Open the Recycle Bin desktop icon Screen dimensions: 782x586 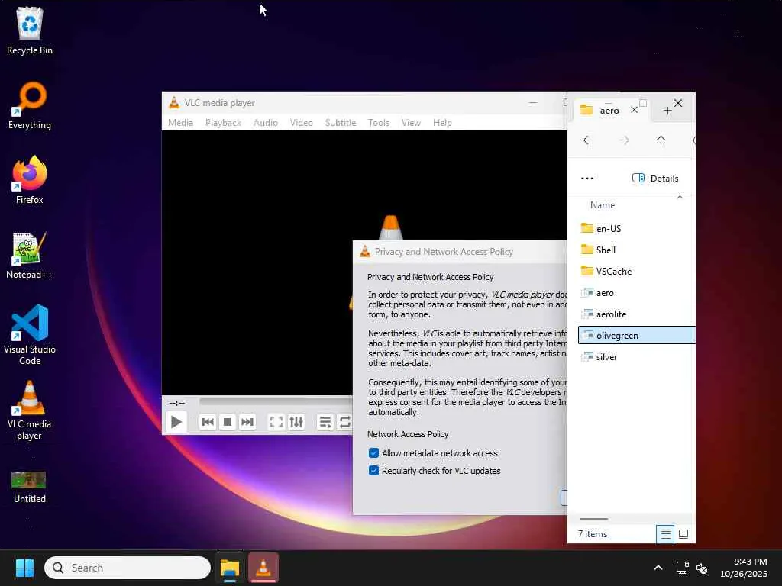click(x=30, y=31)
